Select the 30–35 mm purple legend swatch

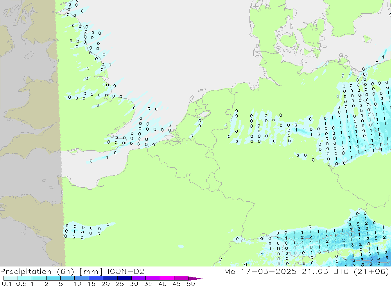point(139,278)
